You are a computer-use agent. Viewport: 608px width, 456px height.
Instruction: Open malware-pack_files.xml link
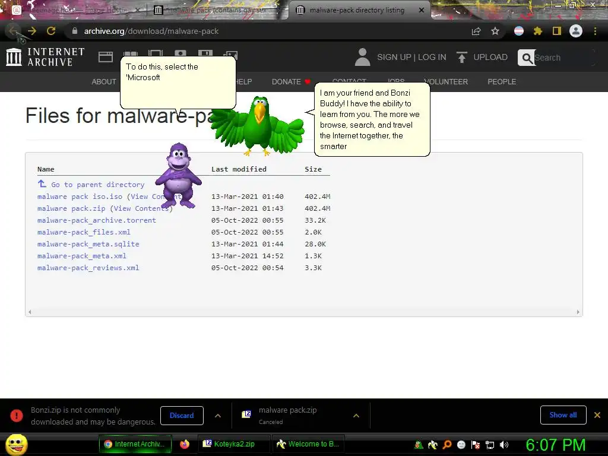pos(84,232)
